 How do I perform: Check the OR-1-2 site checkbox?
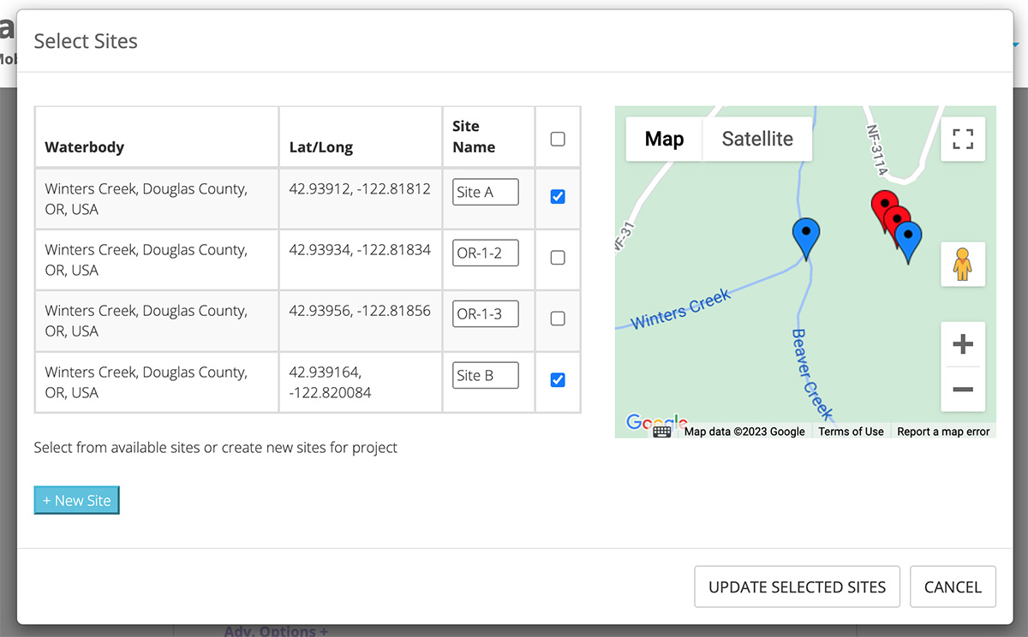(558, 258)
